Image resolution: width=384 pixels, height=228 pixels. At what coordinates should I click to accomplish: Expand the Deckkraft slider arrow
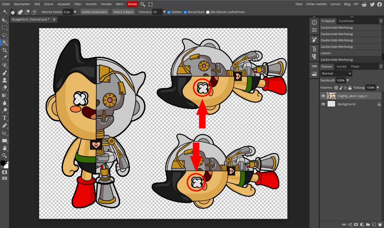coord(348,81)
